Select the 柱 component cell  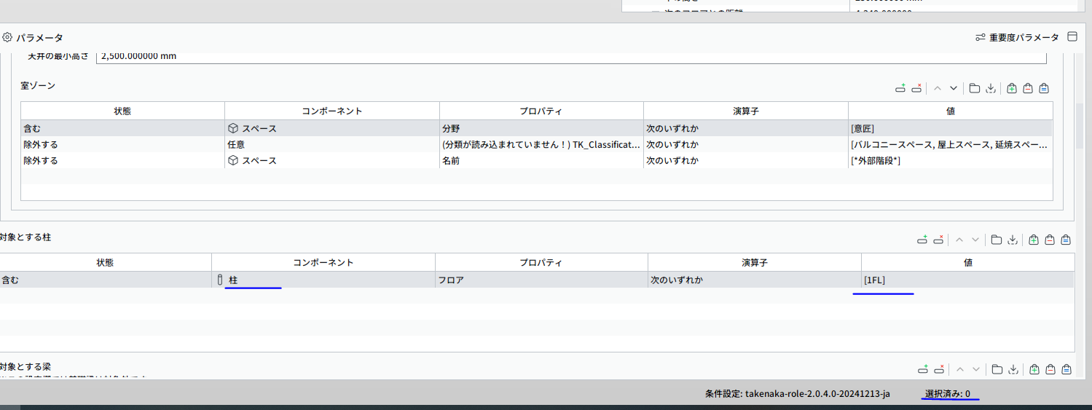[x=323, y=280]
